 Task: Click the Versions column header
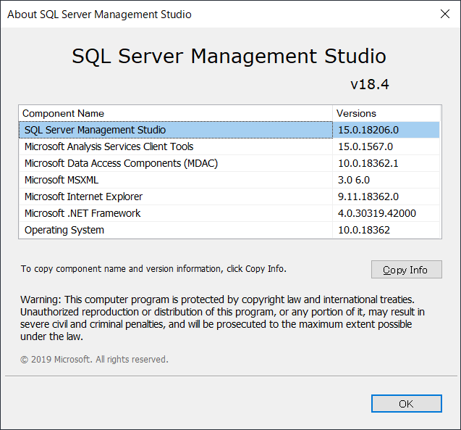[357, 113]
